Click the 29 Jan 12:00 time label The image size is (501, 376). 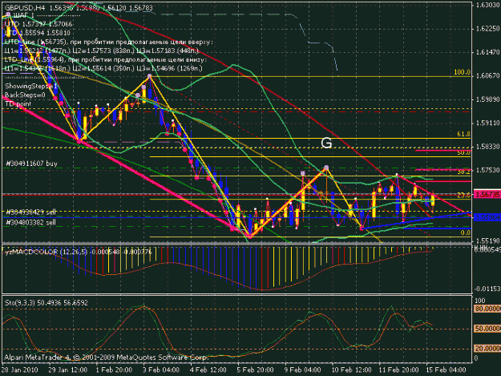point(68,370)
